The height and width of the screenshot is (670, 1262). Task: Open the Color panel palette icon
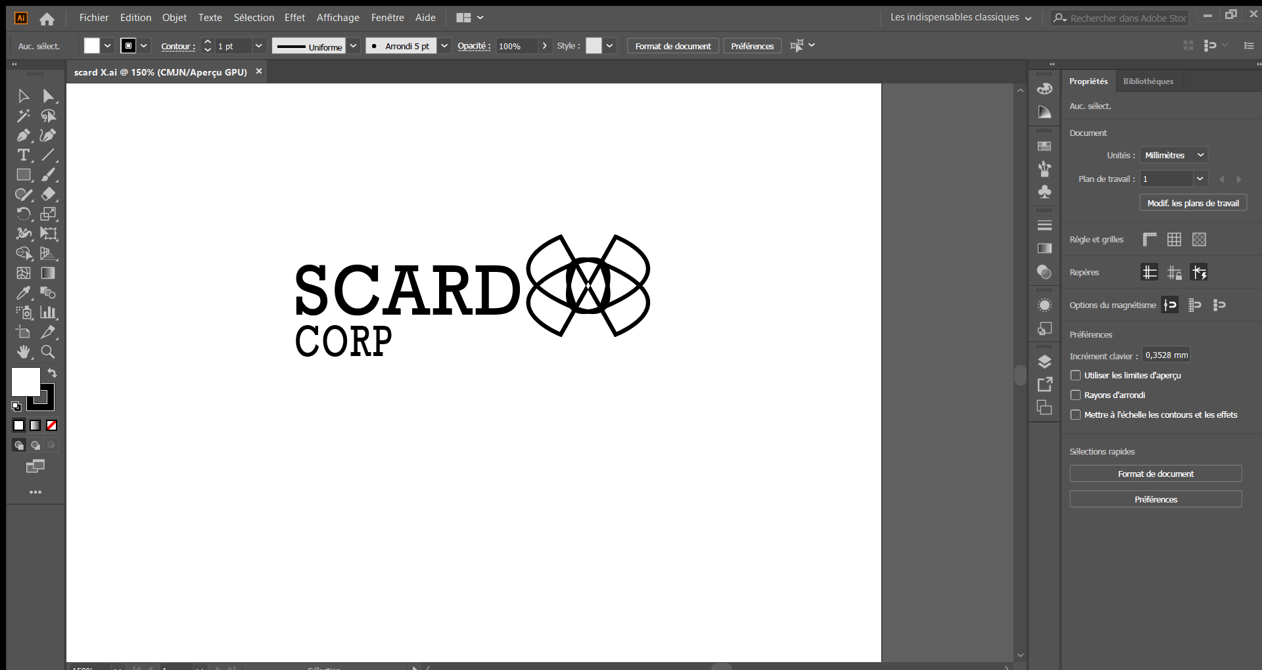click(x=1044, y=89)
